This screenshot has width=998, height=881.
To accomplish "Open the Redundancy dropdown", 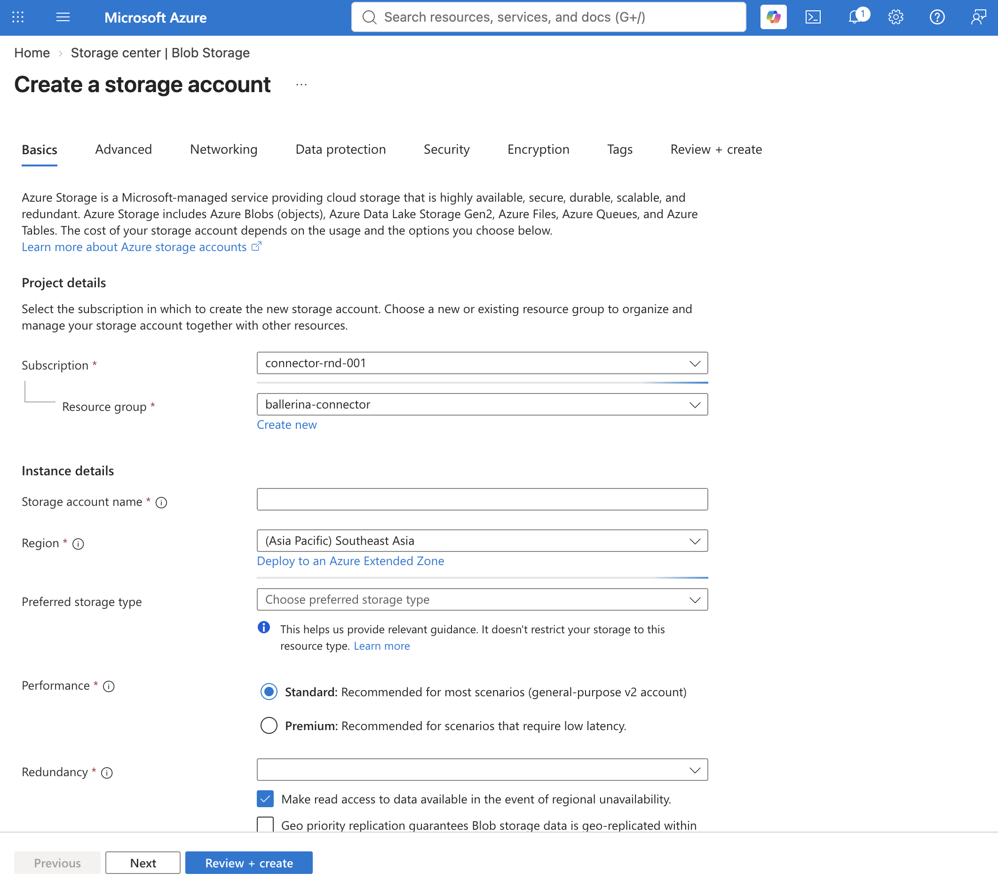I will pos(483,770).
